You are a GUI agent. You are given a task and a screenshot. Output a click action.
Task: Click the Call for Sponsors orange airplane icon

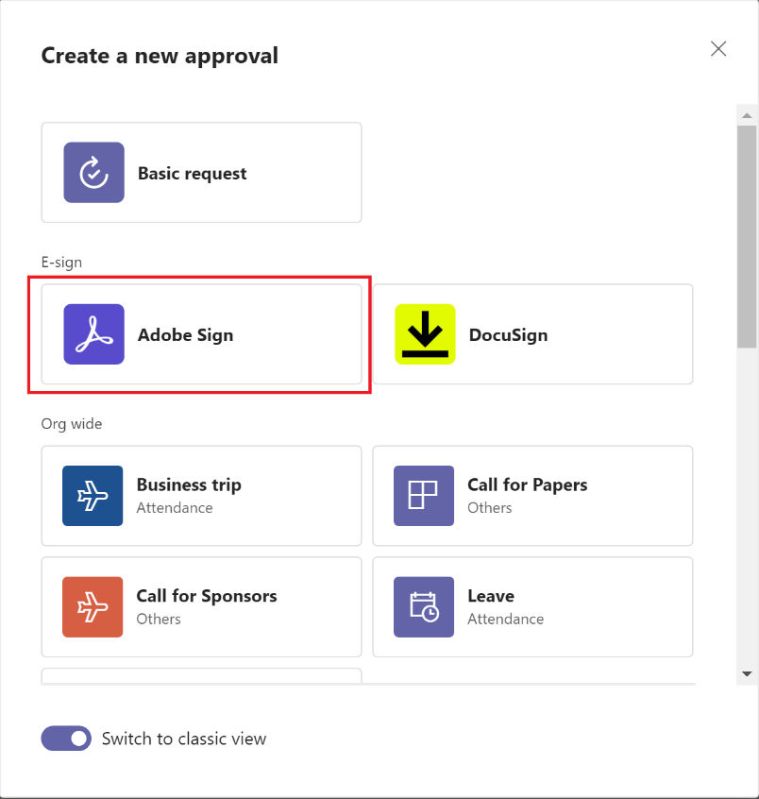pyautogui.click(x=93, y=607)
